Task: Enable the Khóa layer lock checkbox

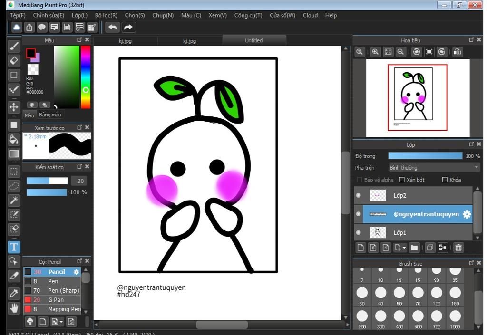Action: tap(445, 180)
